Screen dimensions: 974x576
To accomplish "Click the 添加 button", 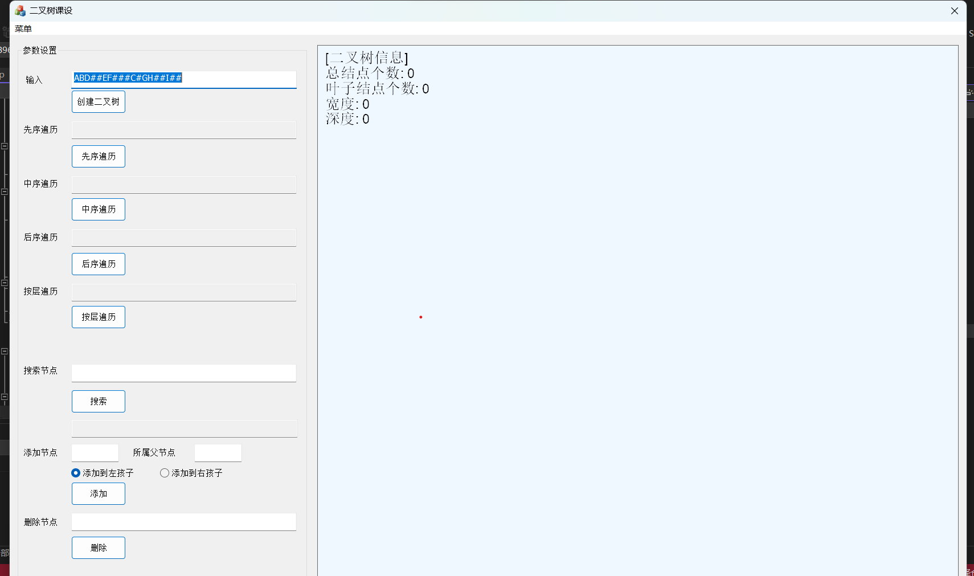I will click(99, 494).
